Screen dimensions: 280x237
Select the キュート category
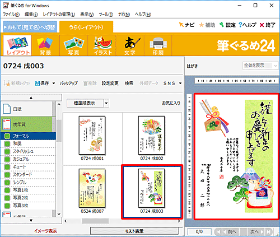coord(28,167)
